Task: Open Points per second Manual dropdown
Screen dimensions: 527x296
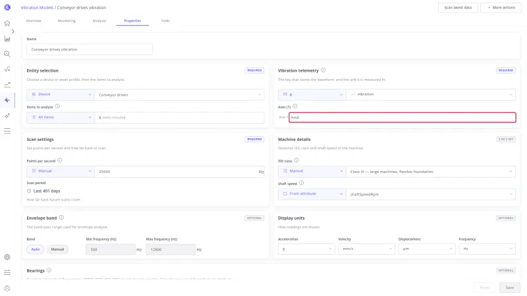Action: click(61, 172)
